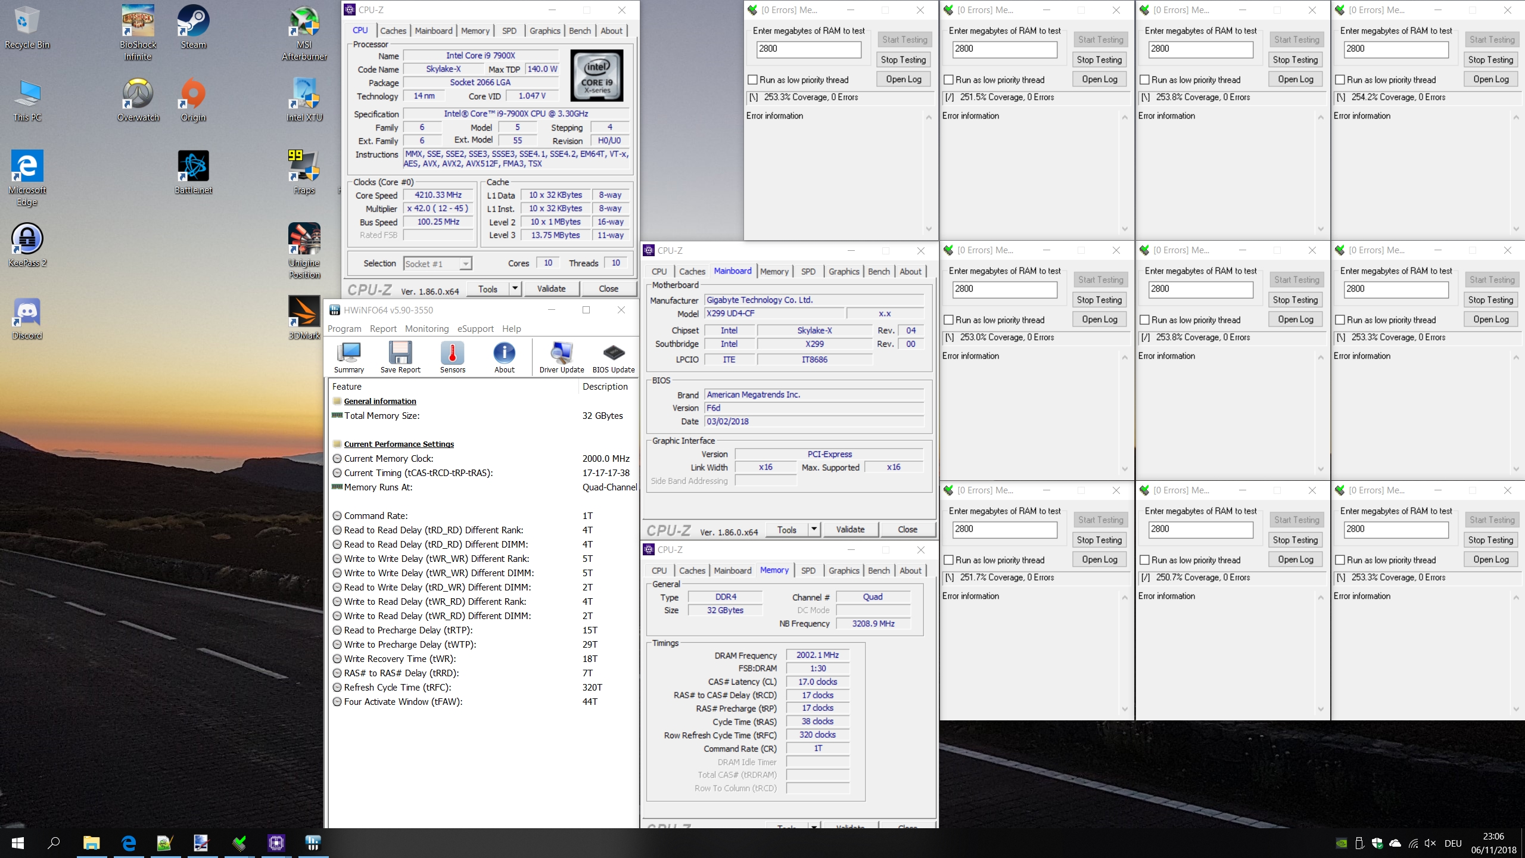Expand Tools dropdown arrow in CPU-Z CPU window
1525x858 pixels.
pyautogui.click(x=515, y=289)
